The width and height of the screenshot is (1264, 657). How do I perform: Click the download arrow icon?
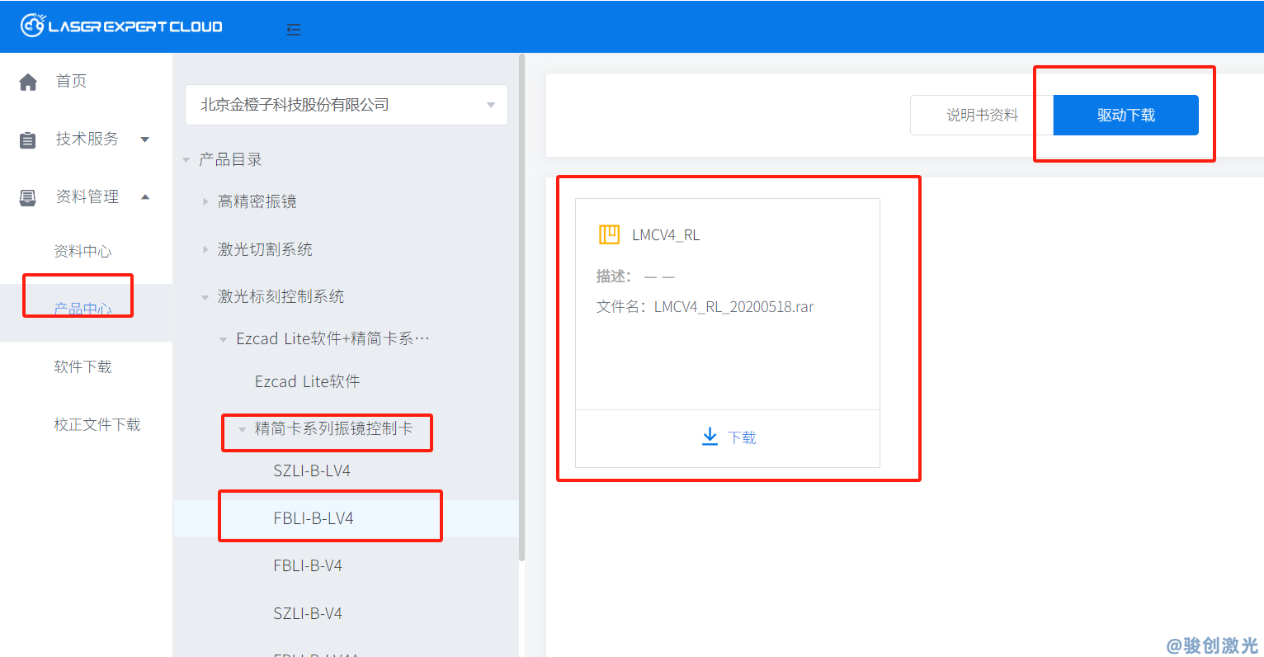pos(710,437)
